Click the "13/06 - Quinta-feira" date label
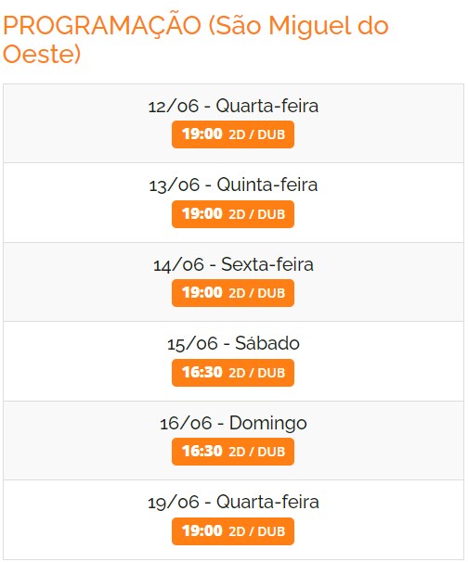Screen dimensions: 468x562 coord(233,185)
